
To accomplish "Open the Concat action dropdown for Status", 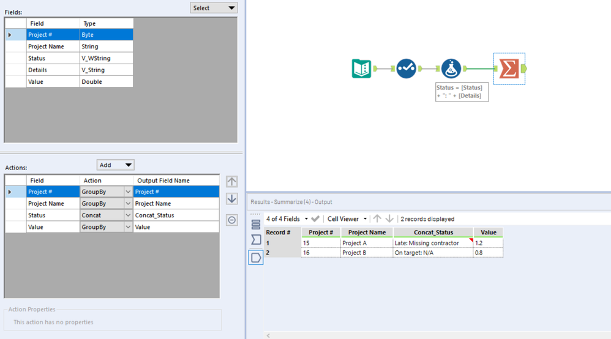I will [128, 215].
